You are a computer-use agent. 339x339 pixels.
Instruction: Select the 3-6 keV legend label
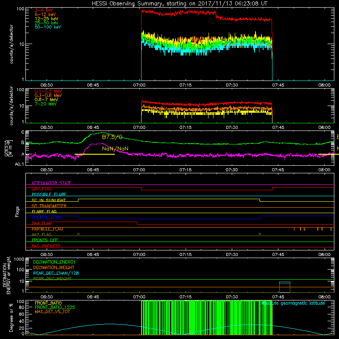point(44,10)
